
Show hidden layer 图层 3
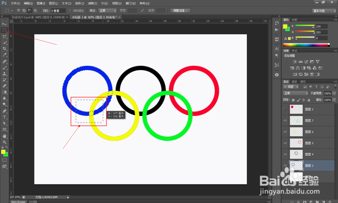(285, 109)
